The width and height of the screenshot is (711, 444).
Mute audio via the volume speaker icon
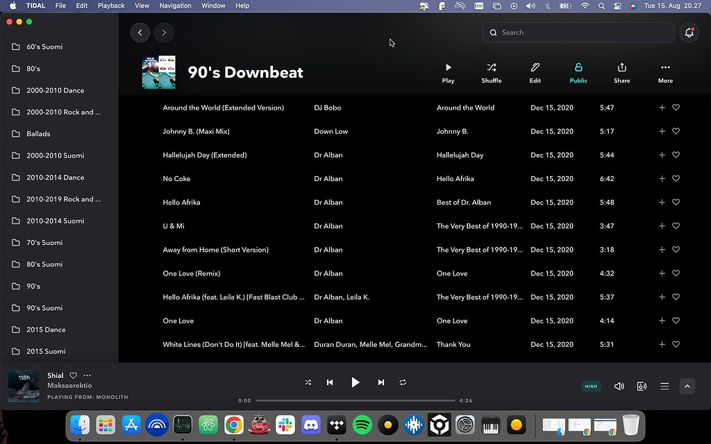[x=619, y=386]
